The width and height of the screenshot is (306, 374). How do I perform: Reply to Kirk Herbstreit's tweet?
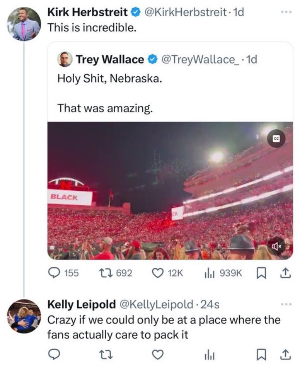53,273
